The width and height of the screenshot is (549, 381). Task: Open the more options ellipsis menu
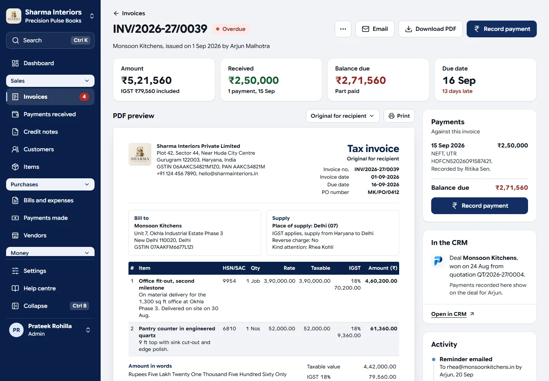point(343,29)
